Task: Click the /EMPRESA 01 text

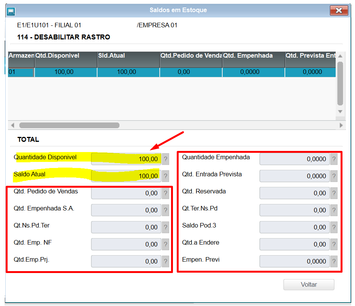Action: pos(157,25)
